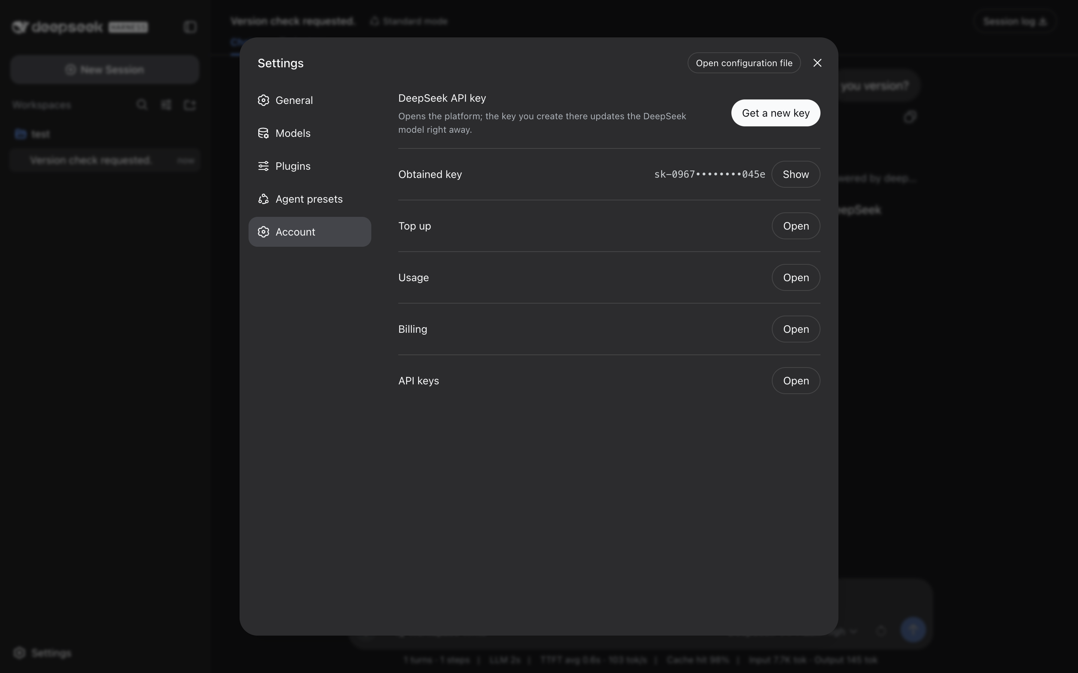Click the Workspaces search icon behind the dialog
Viewport: 1078px width, 673px height.
[x=141, y=105]
